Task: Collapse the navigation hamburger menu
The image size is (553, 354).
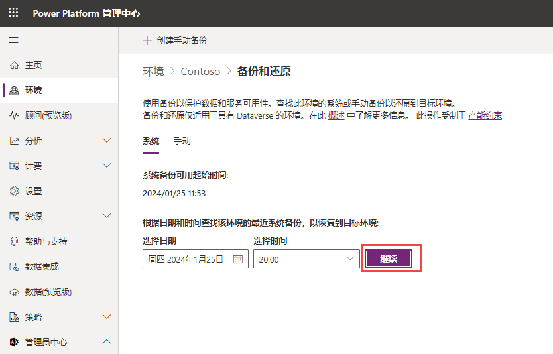Action: pos(14,40)
